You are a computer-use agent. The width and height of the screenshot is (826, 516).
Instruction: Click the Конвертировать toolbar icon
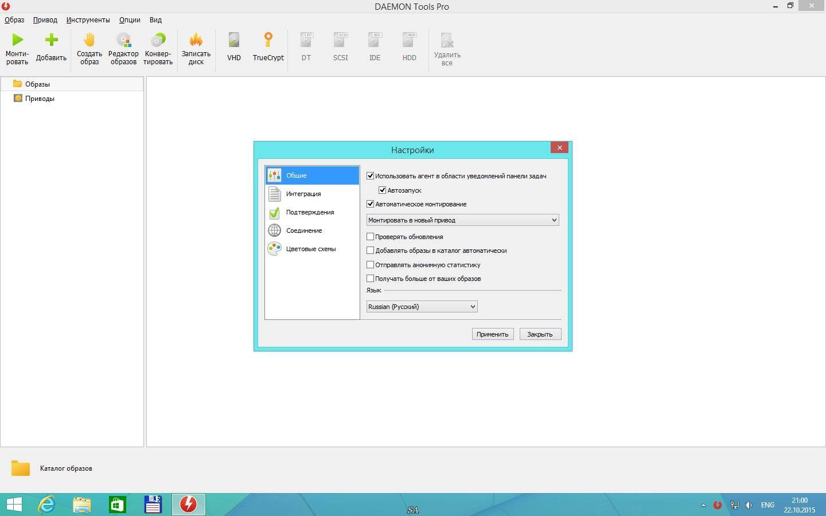(158, 40)
